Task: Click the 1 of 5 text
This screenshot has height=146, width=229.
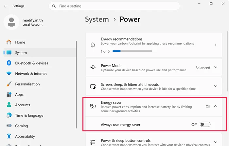Action: click(105, 51)
